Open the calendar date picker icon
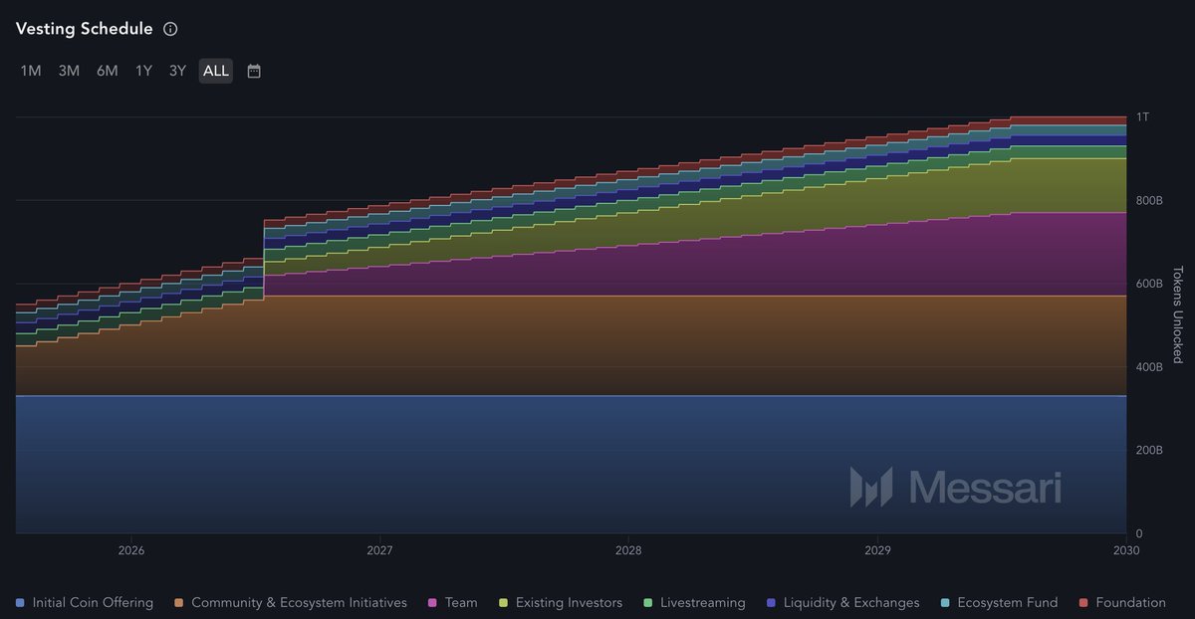Image resolution: width=1195 pixels, height=619 pixels. 254,71
